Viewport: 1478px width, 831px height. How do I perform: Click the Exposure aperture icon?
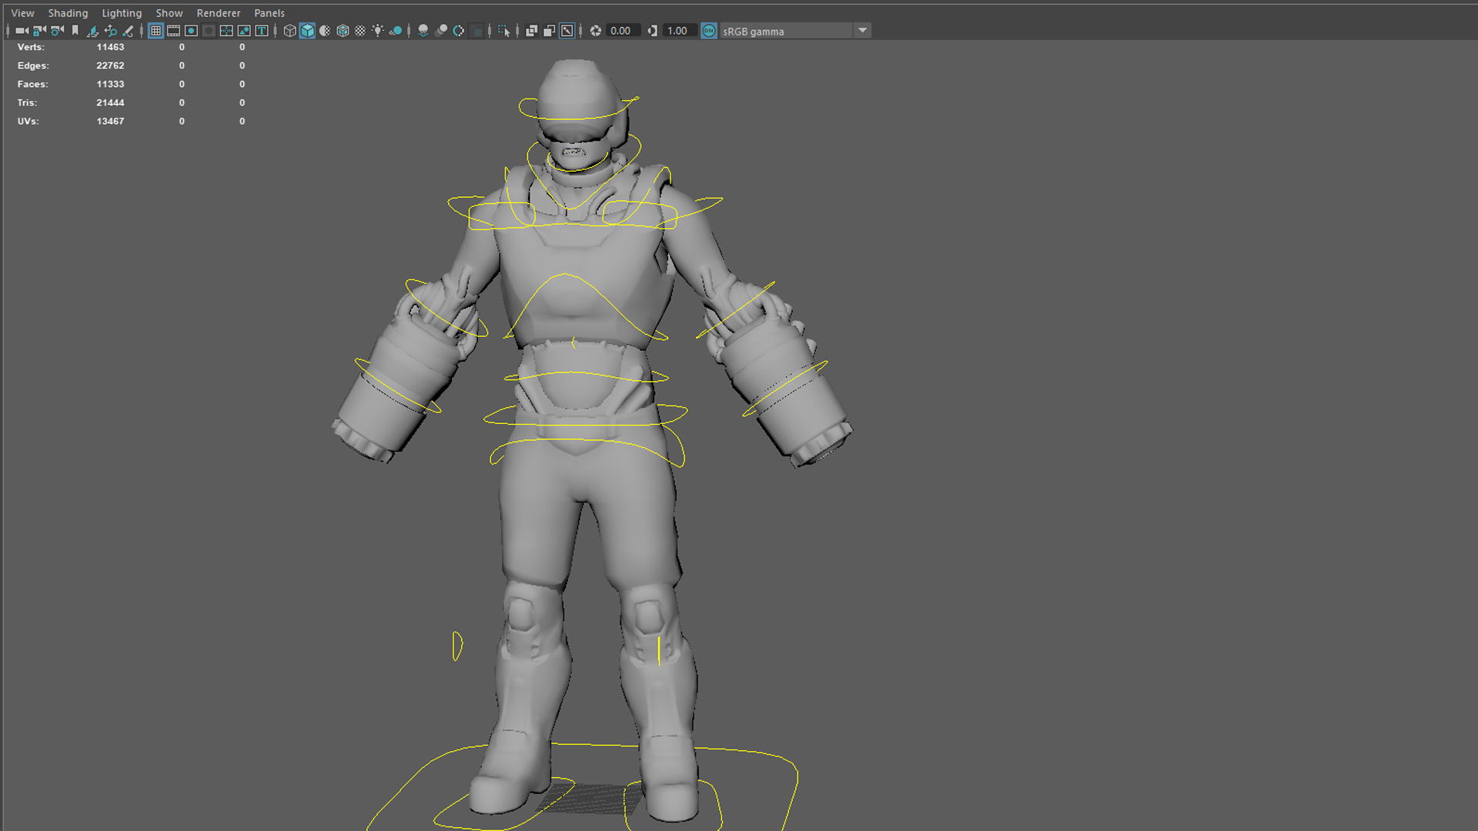[595, 31]
